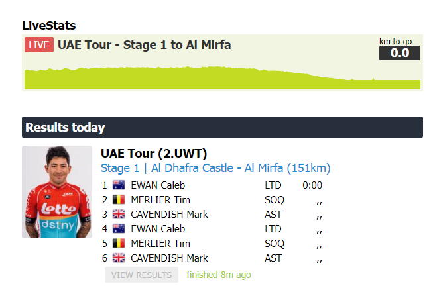The height and width of the screenshot is (286, 429).
Task: Select first-place EWAN Caleb rider name
Action: point(158,185)
